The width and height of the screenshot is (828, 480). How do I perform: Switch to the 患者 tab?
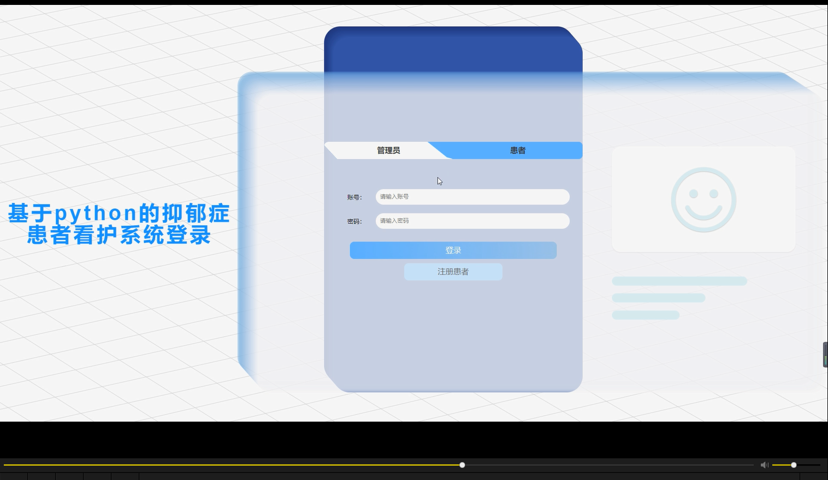coord(517,151)
